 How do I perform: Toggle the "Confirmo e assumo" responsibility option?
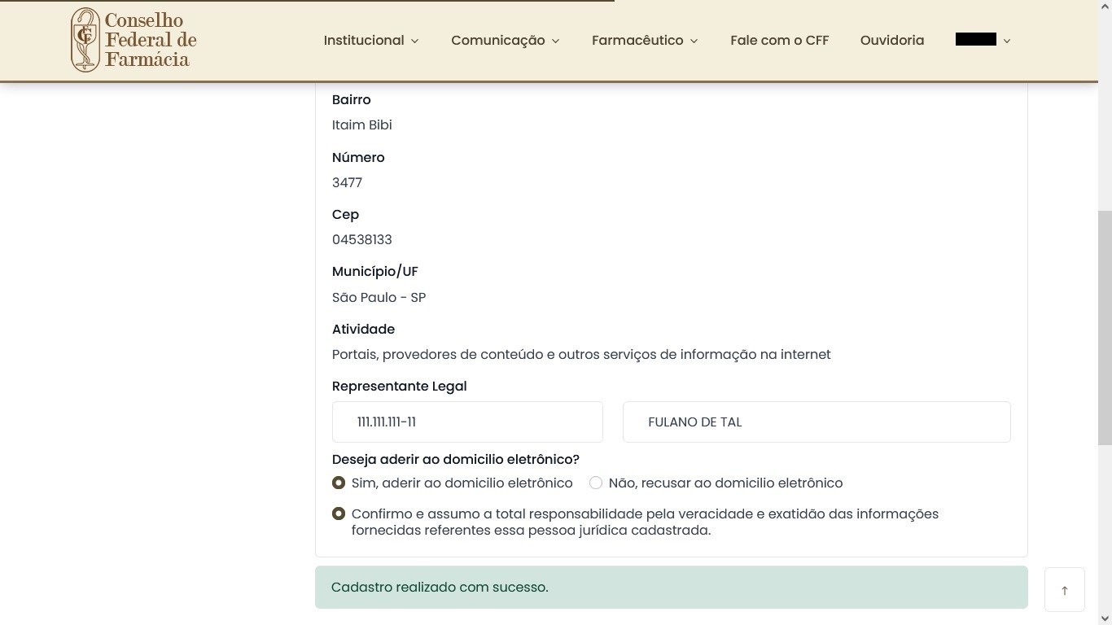[339, 514]
